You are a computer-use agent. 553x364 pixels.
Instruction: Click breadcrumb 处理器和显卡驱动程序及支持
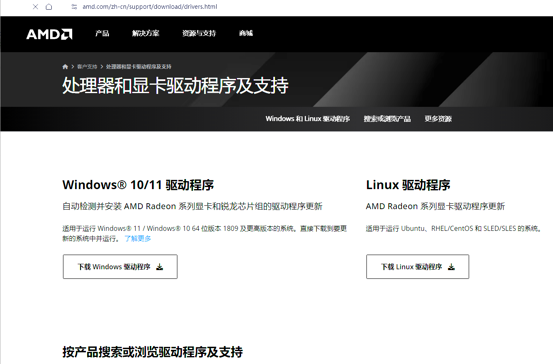point(139,67)
